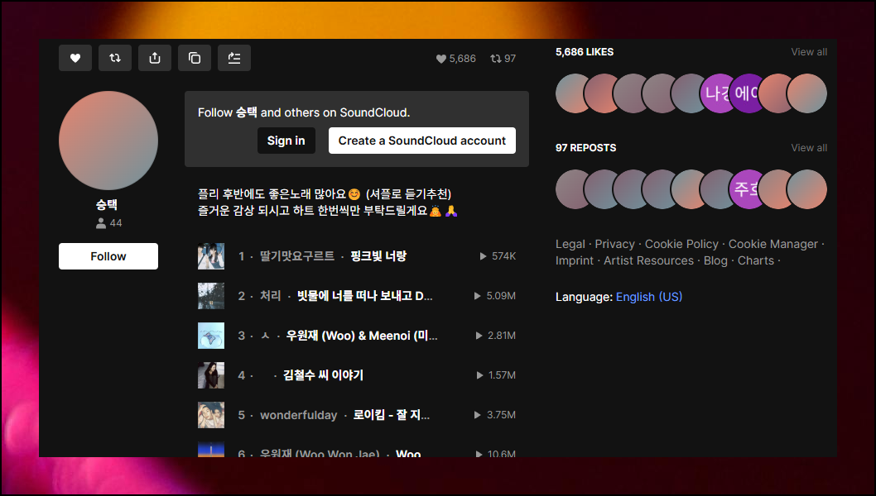The image size is (876, 496).
Task: Play track 4 김철수 artwork
Action: (x=211, y=375)
